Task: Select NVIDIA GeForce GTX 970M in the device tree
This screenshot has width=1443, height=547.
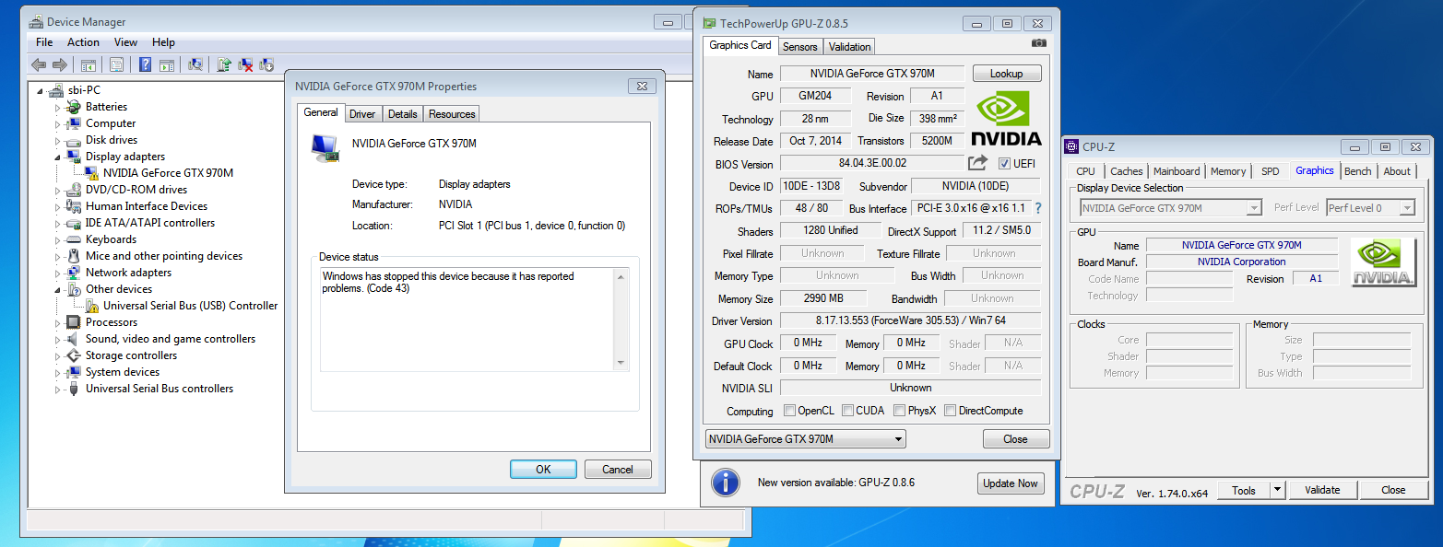Action: point(168,173)
